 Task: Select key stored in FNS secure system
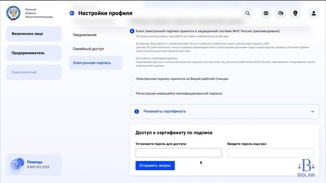coord(132,31)
